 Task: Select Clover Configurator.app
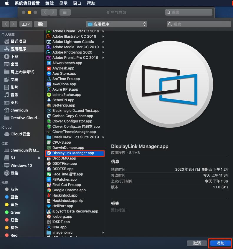coord(75,121)
